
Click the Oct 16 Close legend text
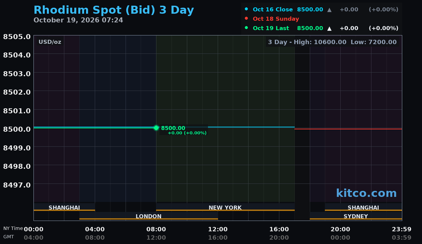tap(273, 10)
